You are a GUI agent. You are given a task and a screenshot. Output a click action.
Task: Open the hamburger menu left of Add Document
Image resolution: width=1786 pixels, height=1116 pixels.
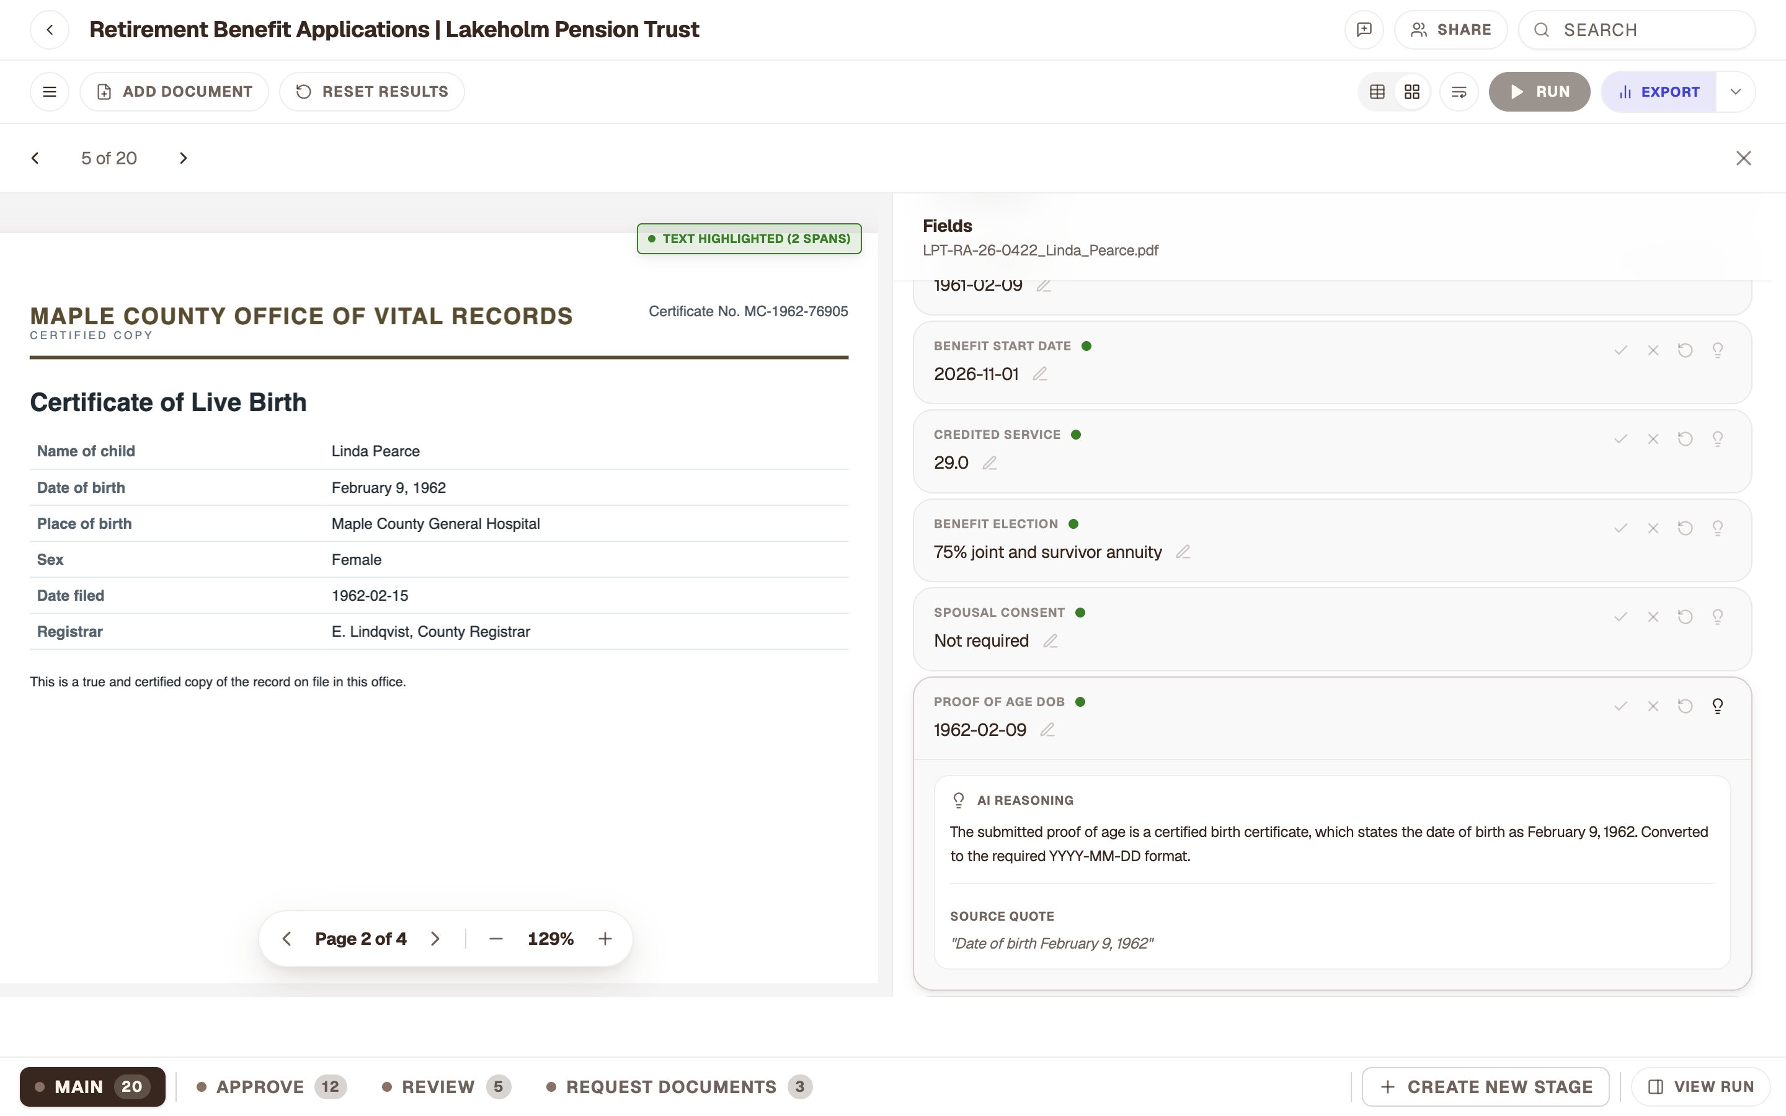point(50,92)
